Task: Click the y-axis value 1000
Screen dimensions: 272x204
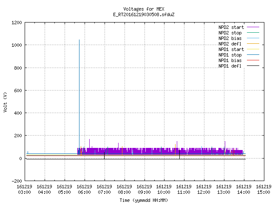Action: (17, 45)
